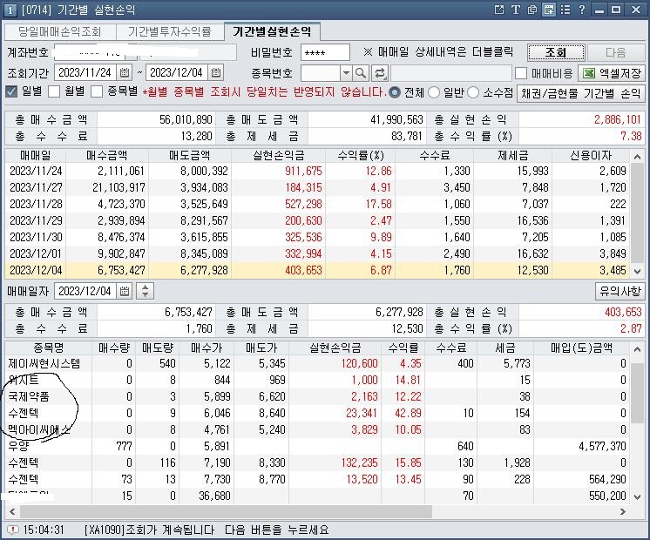Click the 매매일 column header
650x540 pixels.
(36, 155)
